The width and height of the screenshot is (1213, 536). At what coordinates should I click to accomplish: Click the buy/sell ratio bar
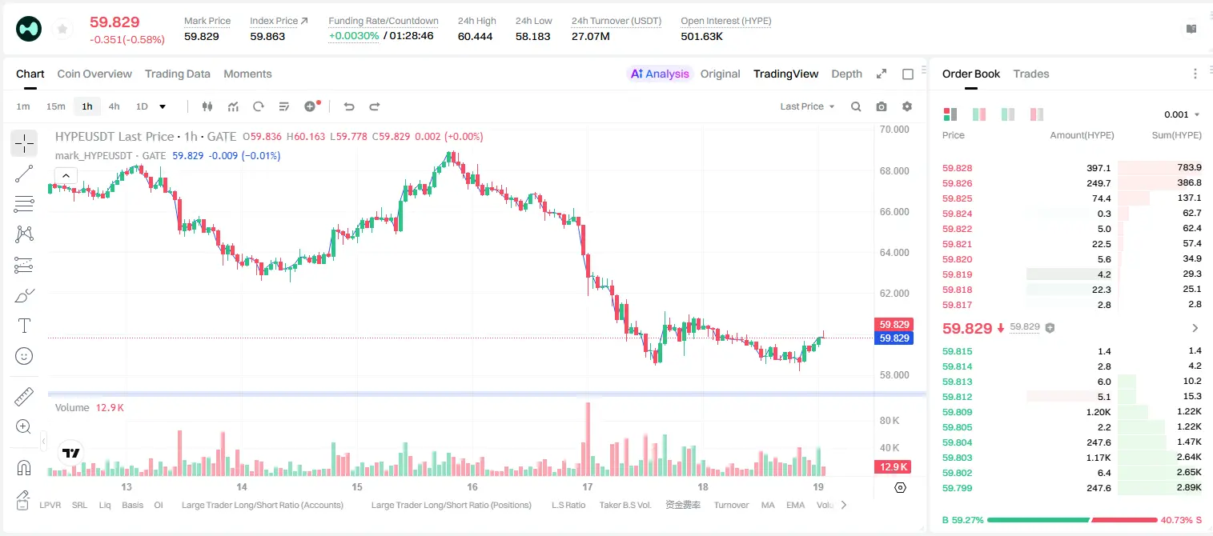(1073, 520)
